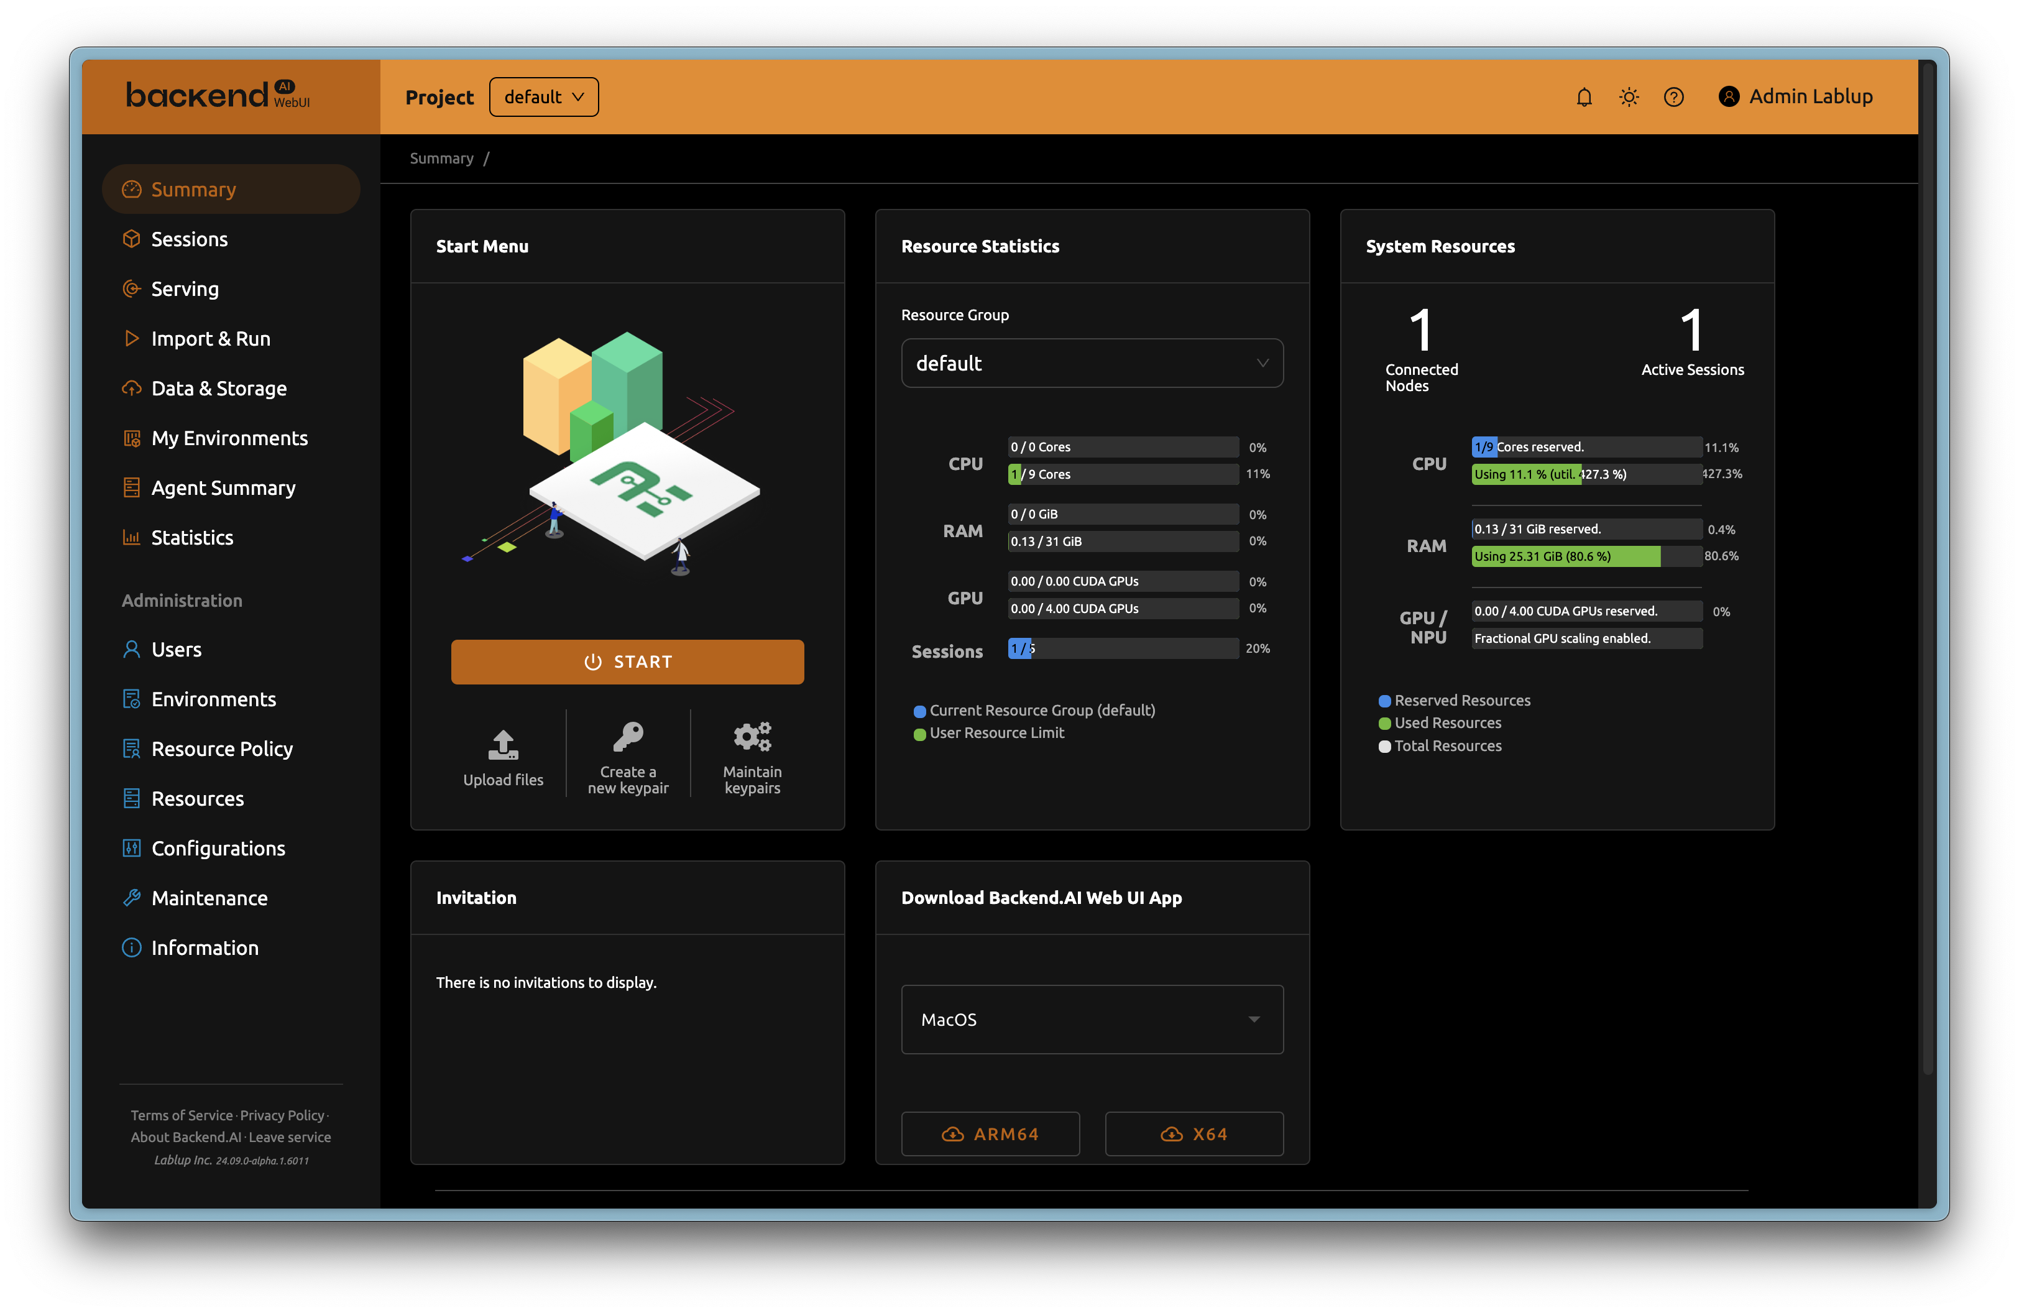Click the Environments file icon
Screen dimensions: 2019x1313
[132, 699]
